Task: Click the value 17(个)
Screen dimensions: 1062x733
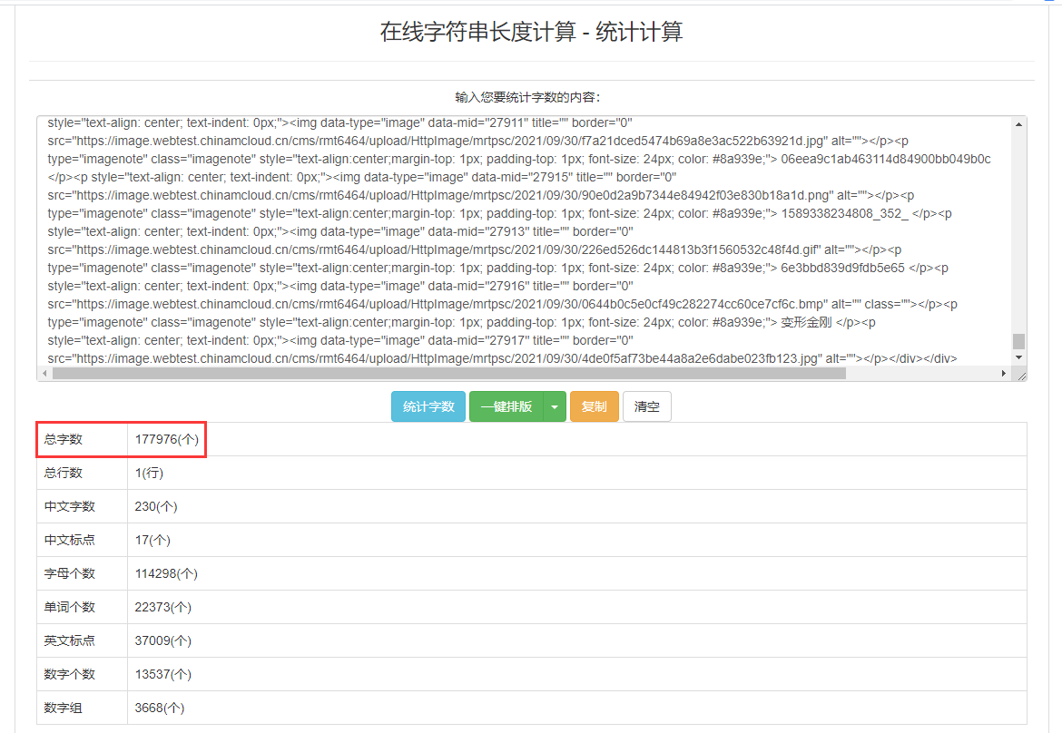Action: pos(152,540)
